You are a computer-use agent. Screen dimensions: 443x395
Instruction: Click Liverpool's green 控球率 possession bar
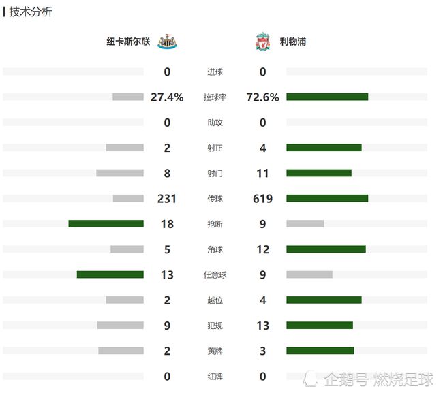(x=327, y=97)
